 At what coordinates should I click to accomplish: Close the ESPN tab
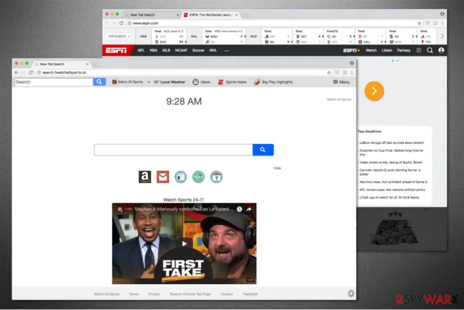(x=236, y=15)
